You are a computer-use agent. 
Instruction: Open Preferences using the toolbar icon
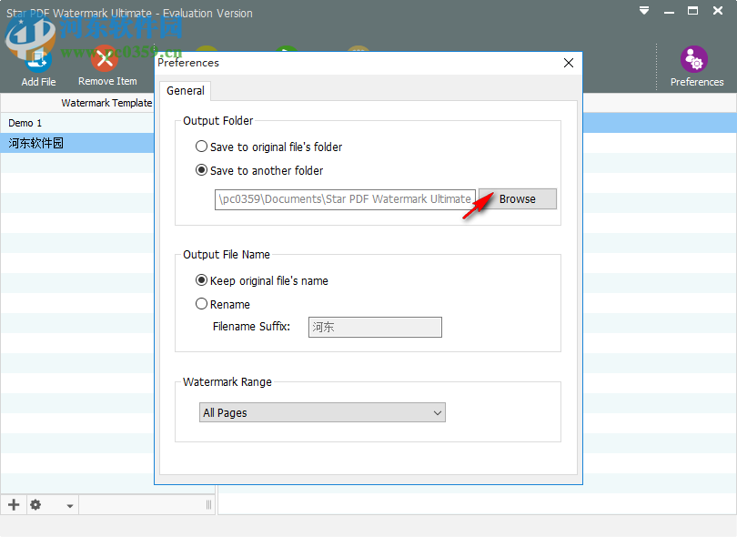[x=695, y=56]
